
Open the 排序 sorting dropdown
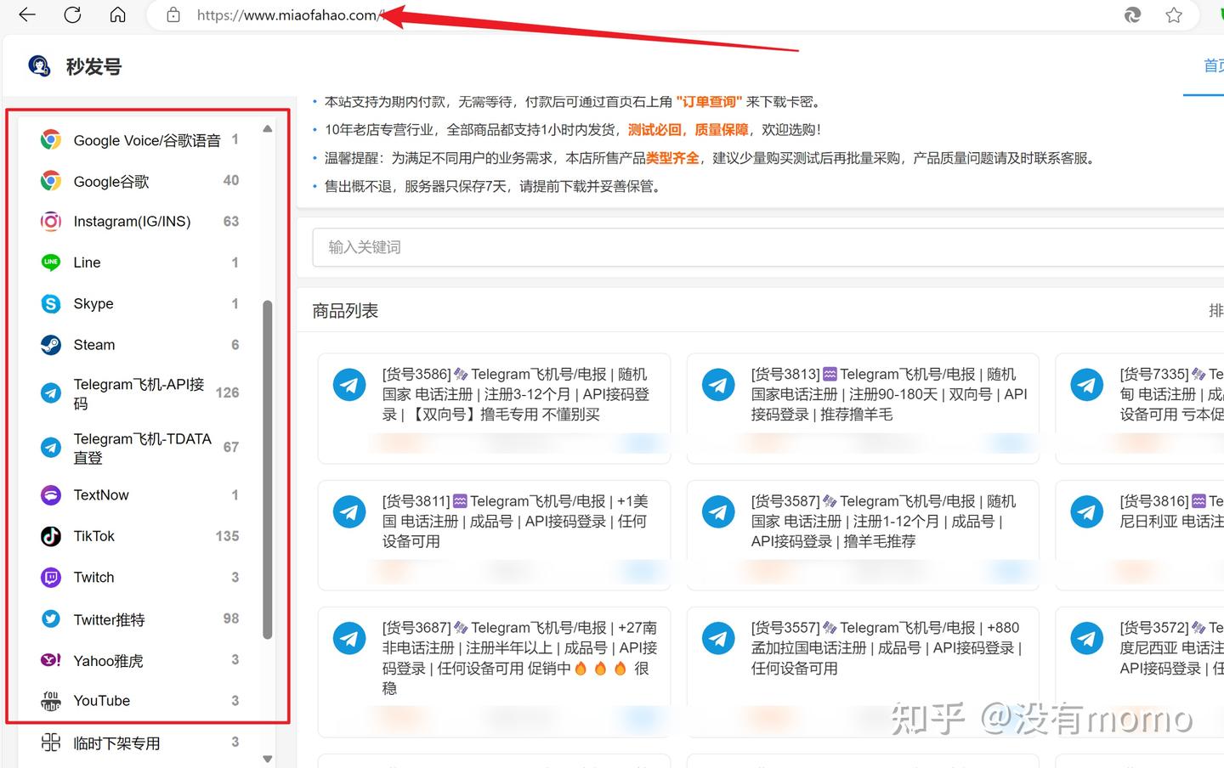[x=1215, y=310]
